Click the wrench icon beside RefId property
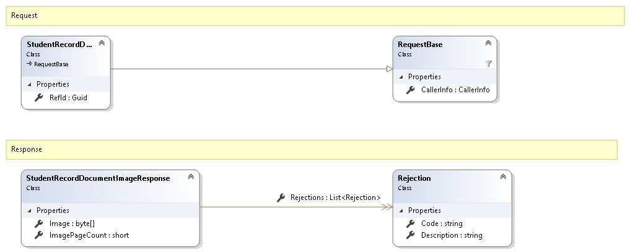 point(38,97)
